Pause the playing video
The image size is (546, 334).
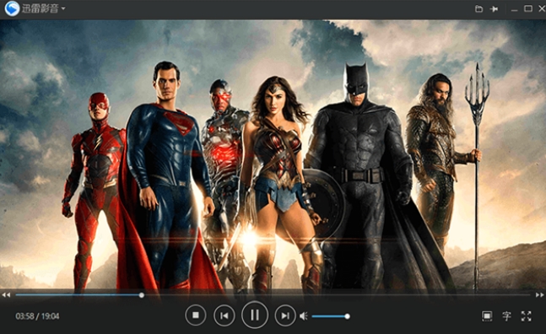[255, 315]
